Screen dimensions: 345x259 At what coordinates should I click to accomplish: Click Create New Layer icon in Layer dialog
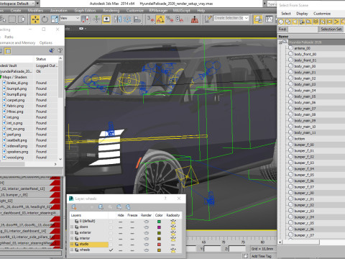point(74,207)
